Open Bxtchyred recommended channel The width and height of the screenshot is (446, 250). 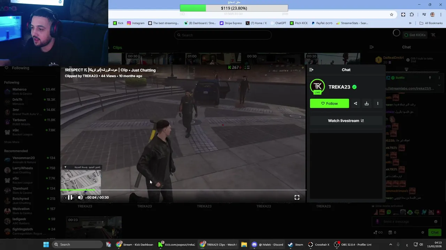click(30, 200)
